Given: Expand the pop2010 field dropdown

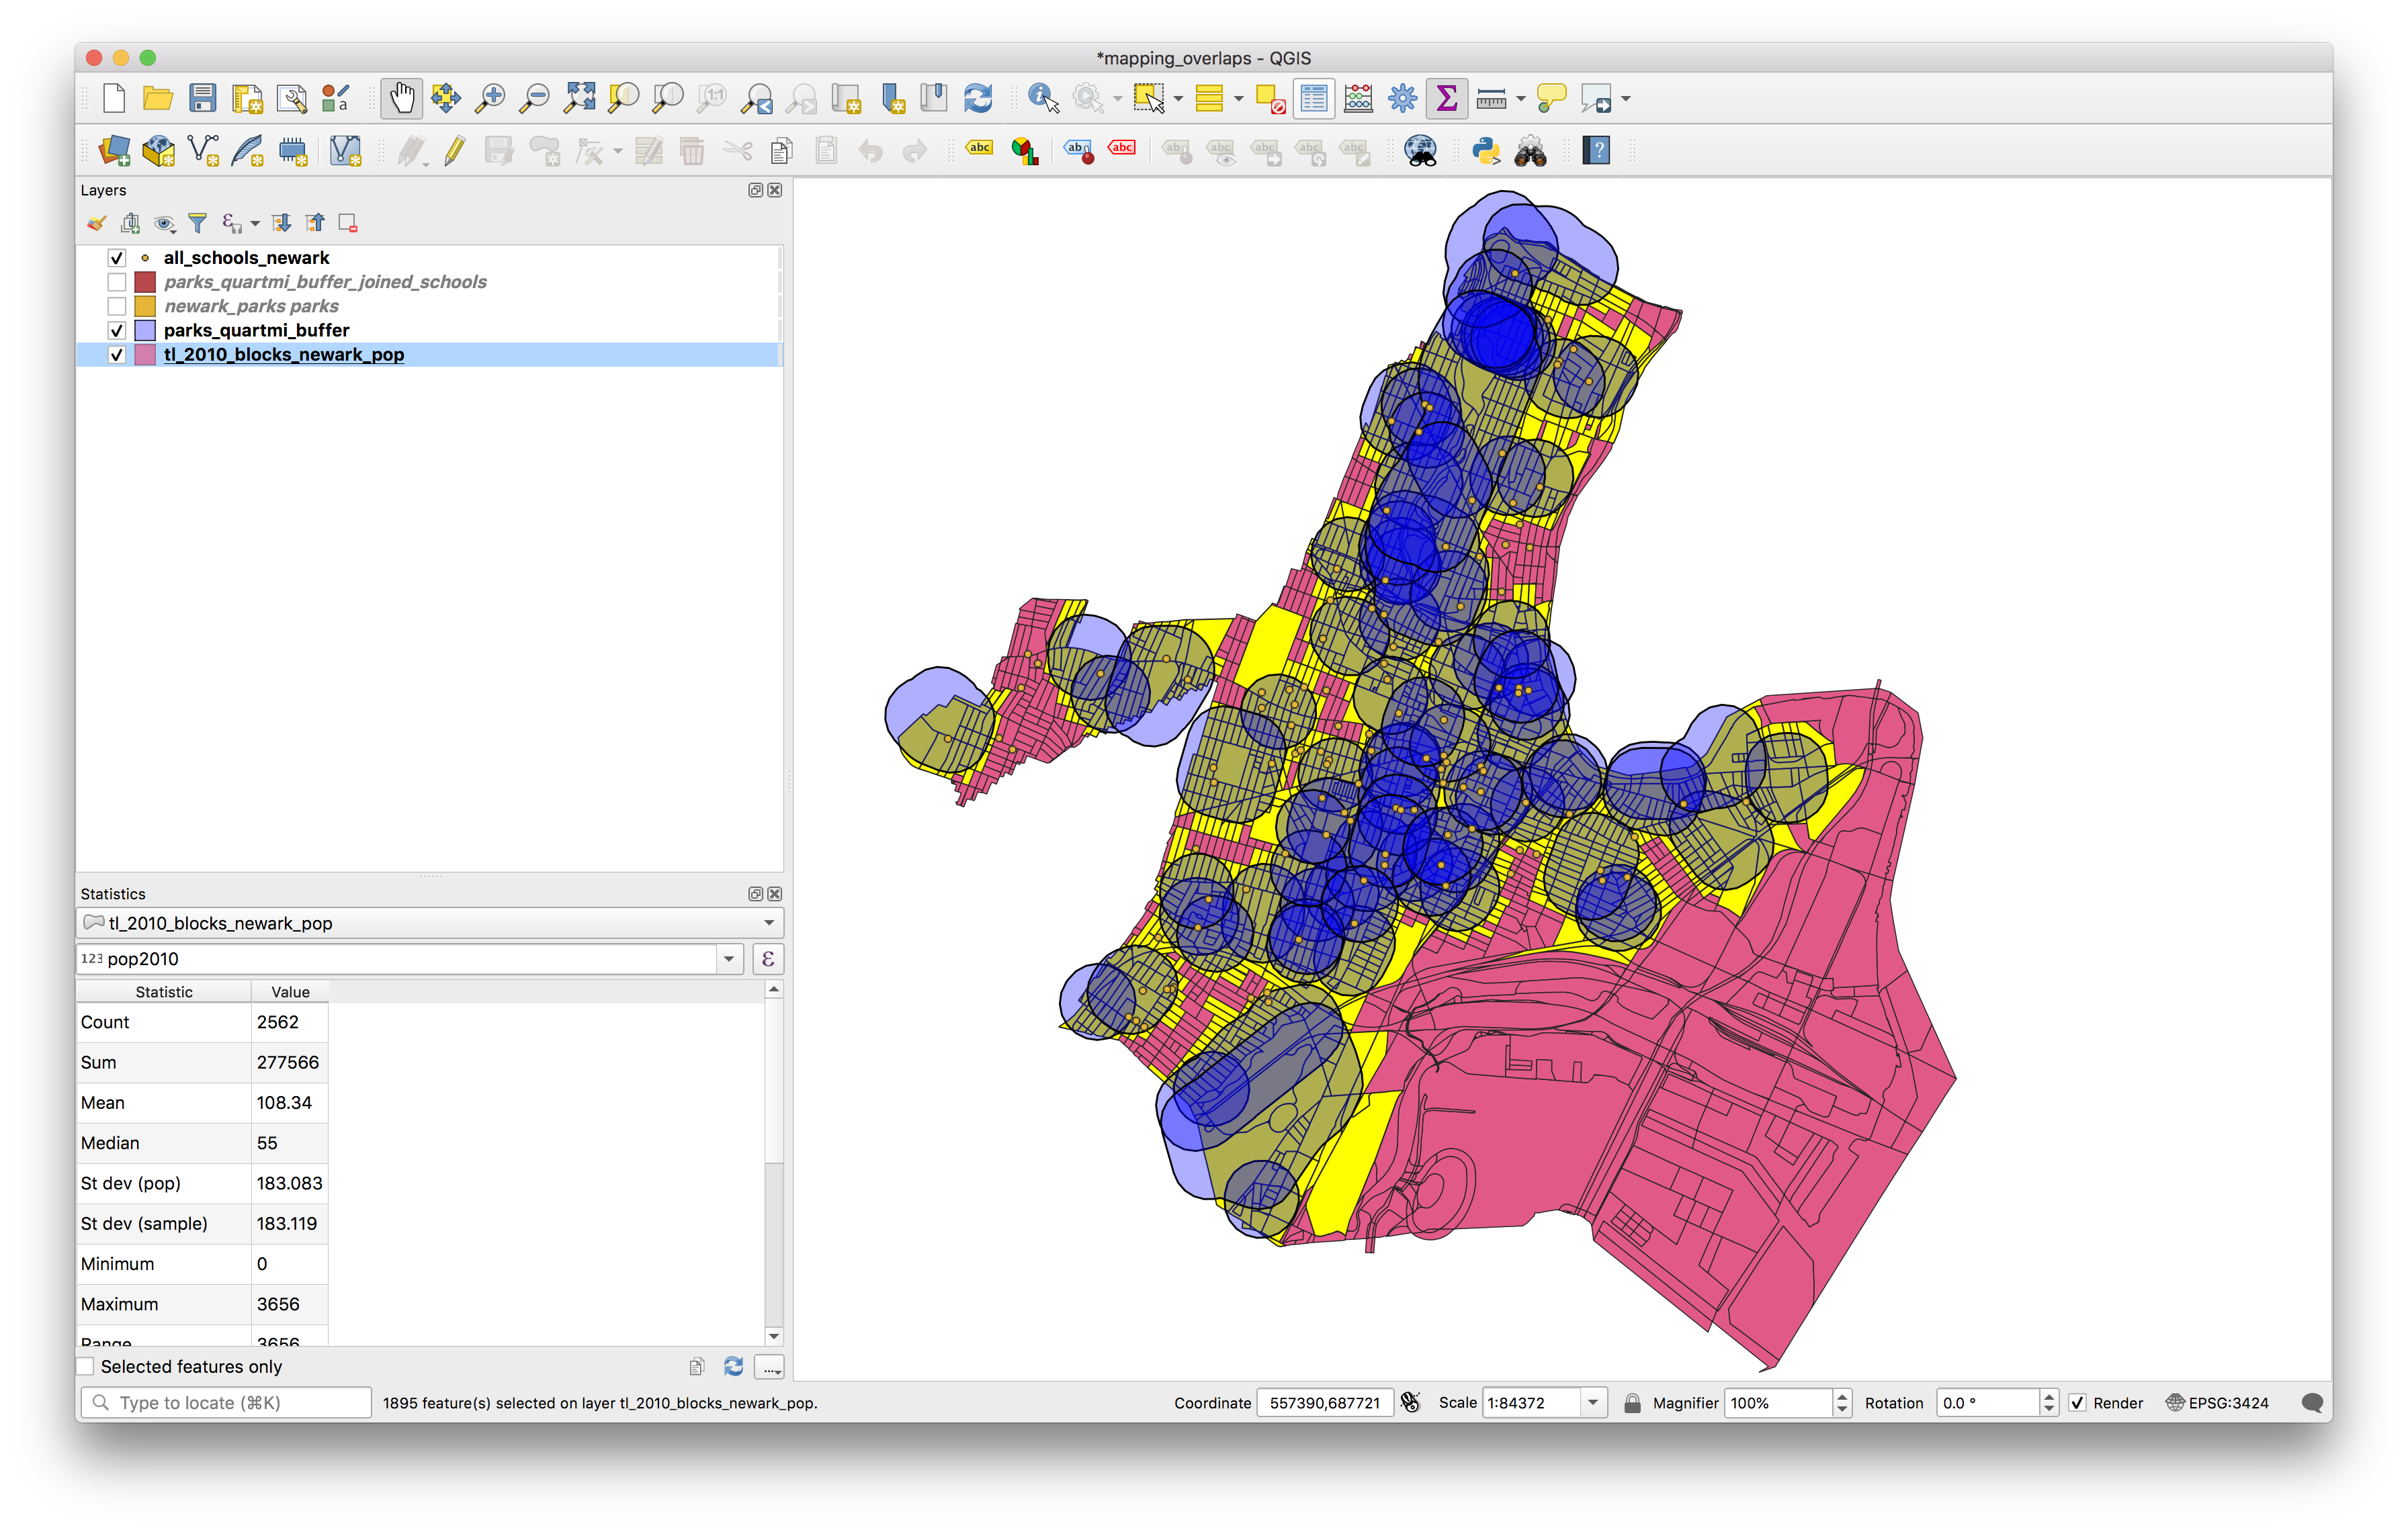Looking at the screenshot, I should (x=729, y=959).
